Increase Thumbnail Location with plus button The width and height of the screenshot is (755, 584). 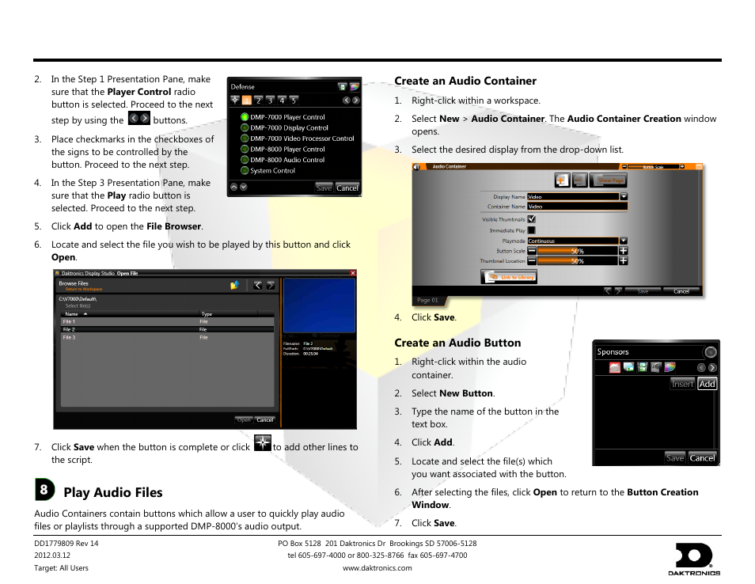coord(623,260)
